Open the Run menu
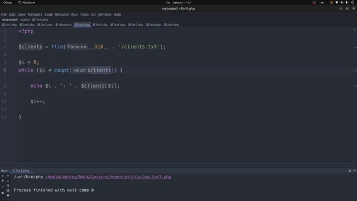This screenshot has width=357, height=201. [x=74, y=15]
